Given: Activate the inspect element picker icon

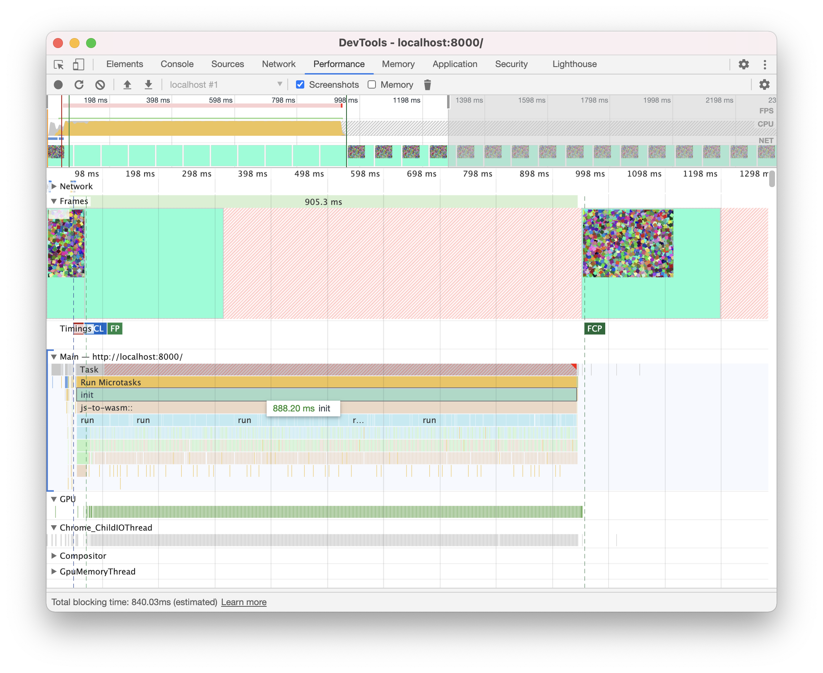Looking at the screenshot, I should coord(59,65).
